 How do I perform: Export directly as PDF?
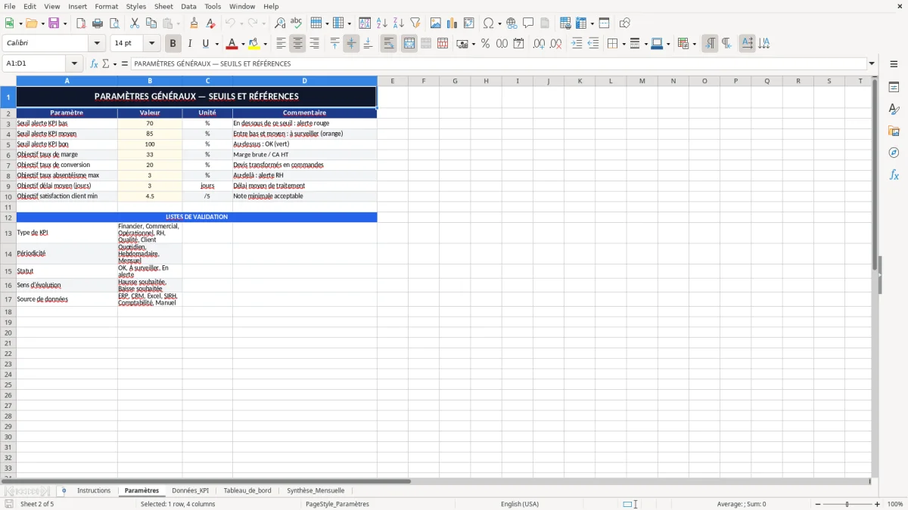tap(81, 23)
